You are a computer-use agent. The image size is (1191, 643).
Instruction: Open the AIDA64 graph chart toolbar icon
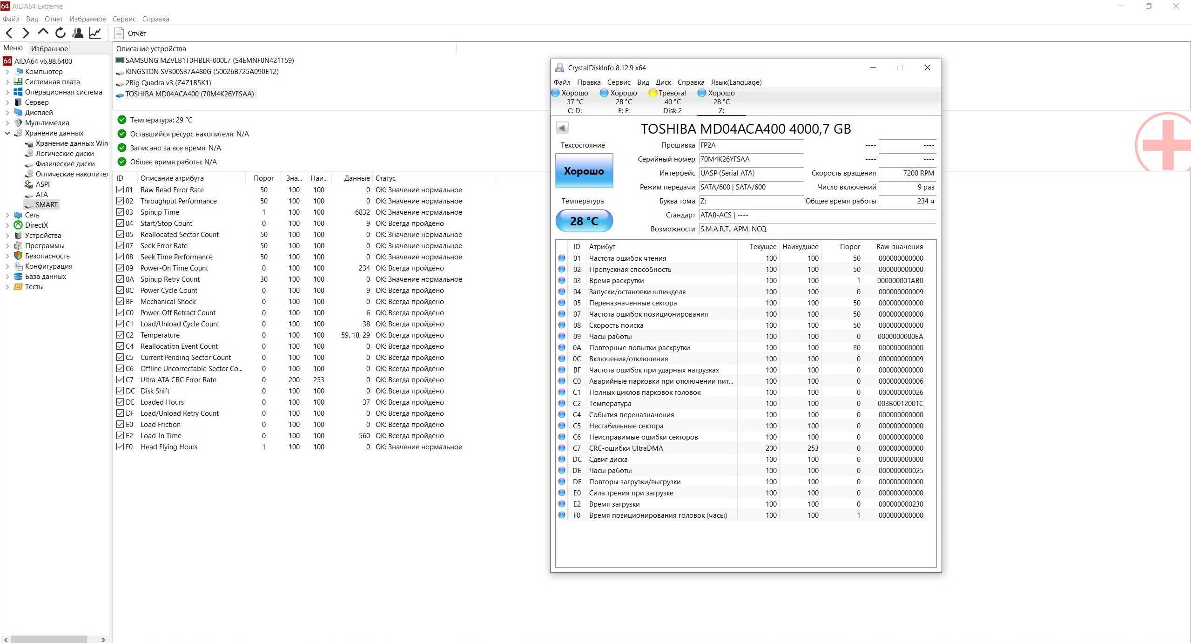click(x=95, y=33)
